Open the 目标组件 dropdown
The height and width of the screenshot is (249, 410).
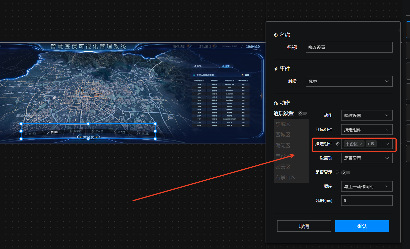click(x=366, y=130)
